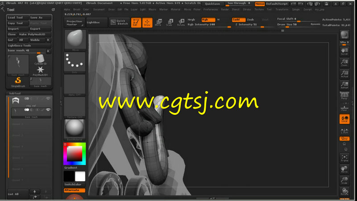Toggle the Menus button
The height and width of the screenshot is (201, 357).
click(x=260, y=4)
